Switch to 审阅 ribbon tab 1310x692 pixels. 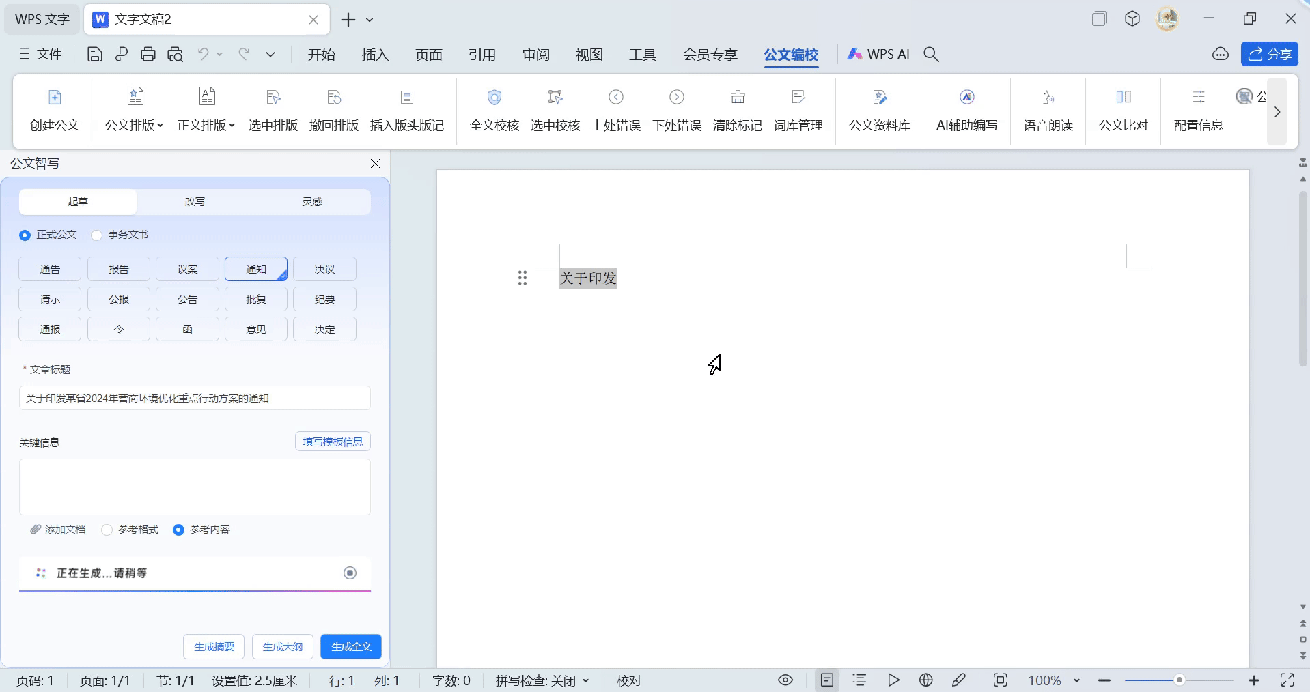coord(536,55)
